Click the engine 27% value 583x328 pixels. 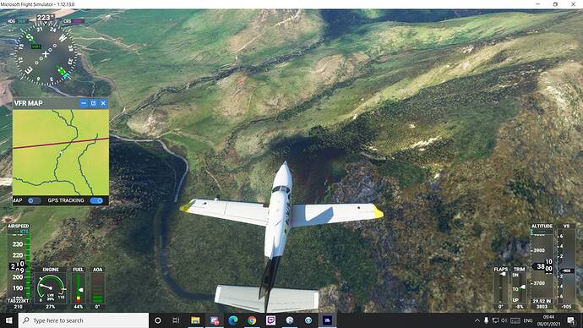pyautogui.click(x=51, y=307)
